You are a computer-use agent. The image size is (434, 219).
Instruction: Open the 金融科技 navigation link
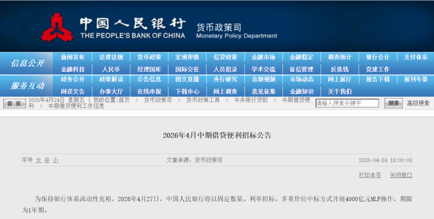[x=72, y=69]
